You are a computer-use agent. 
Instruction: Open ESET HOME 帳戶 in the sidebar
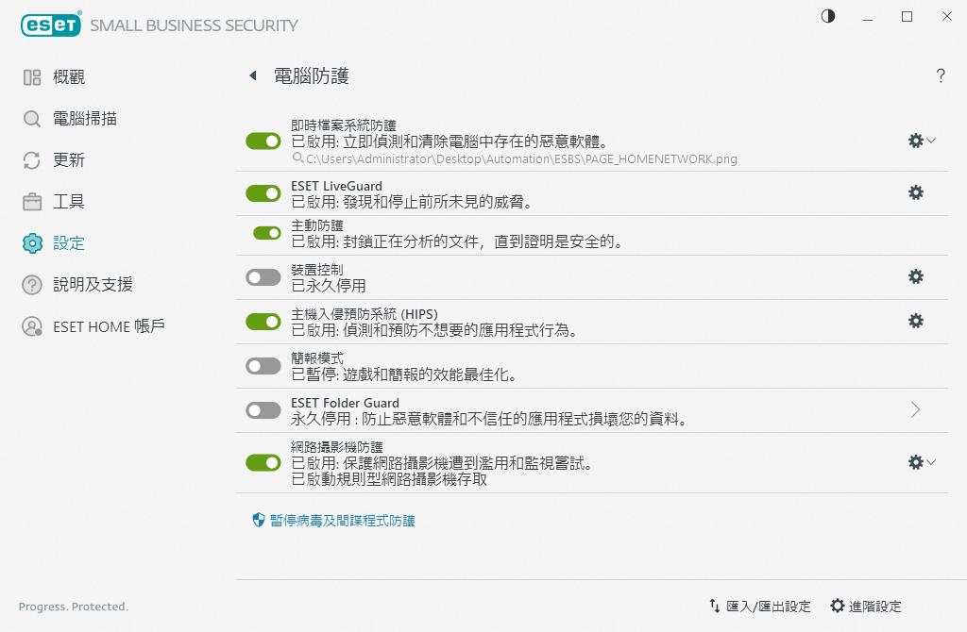[109, 326]
